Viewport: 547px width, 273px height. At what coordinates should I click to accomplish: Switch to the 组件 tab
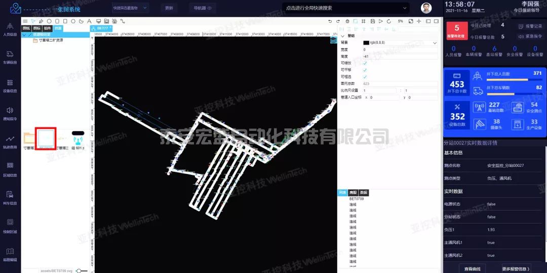coord(47,28)
